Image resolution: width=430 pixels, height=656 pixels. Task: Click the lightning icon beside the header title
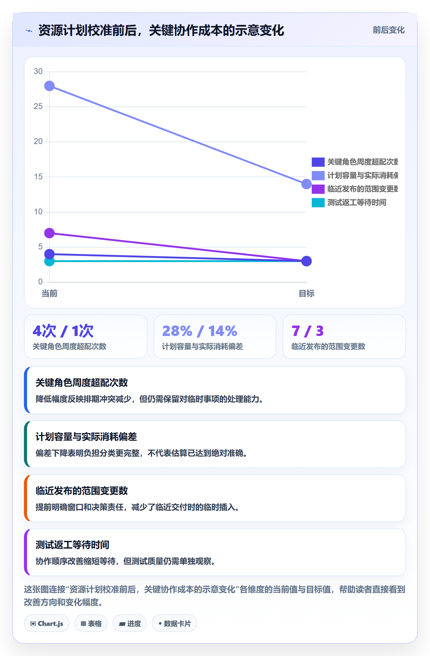click(x=29, y=31)
